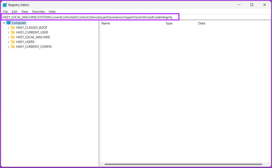
Task: Open the Favorites menu
Action: click(38, 11)
